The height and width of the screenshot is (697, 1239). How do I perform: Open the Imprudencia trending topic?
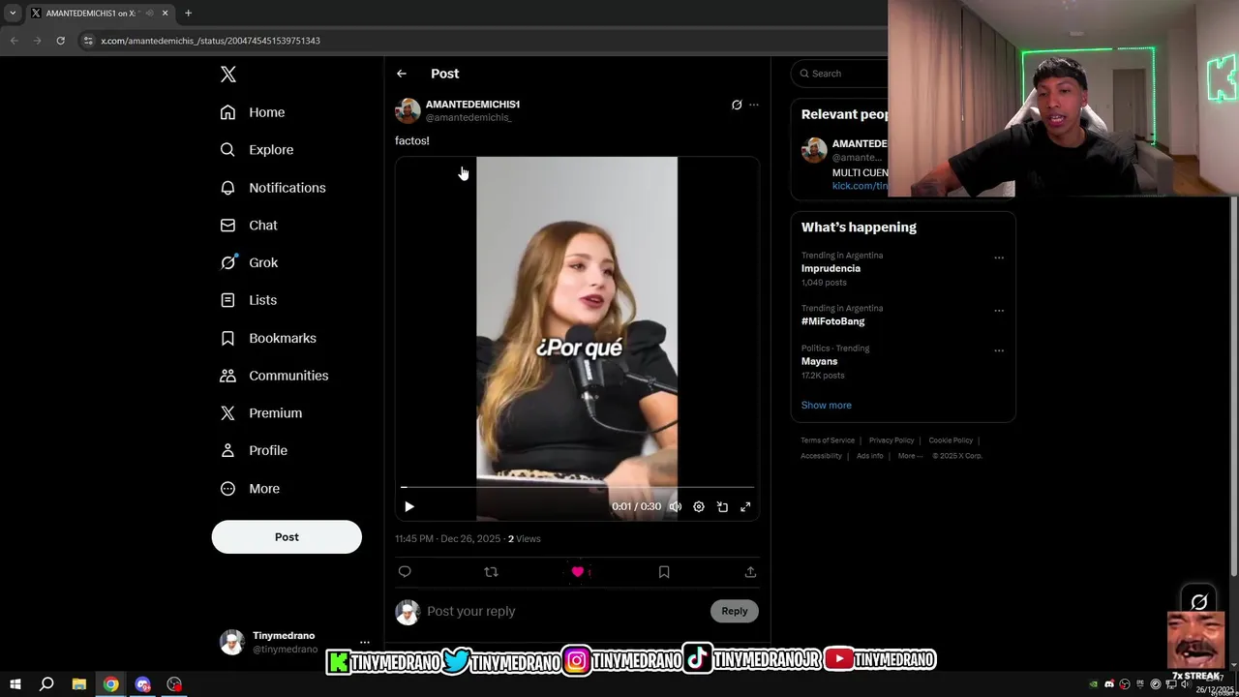tap(831, 268)
